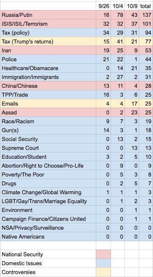This screenshot has width=153, height=277.
Task: Click the Native Americans row label
Action: tap(48, 236)
